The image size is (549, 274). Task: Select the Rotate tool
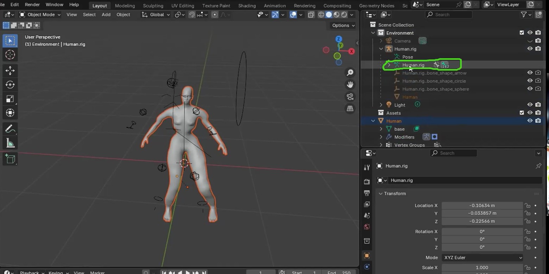click(10, 85)
